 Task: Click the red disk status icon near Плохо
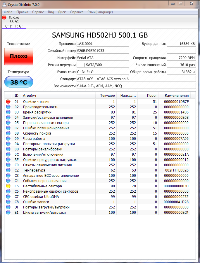4,17
